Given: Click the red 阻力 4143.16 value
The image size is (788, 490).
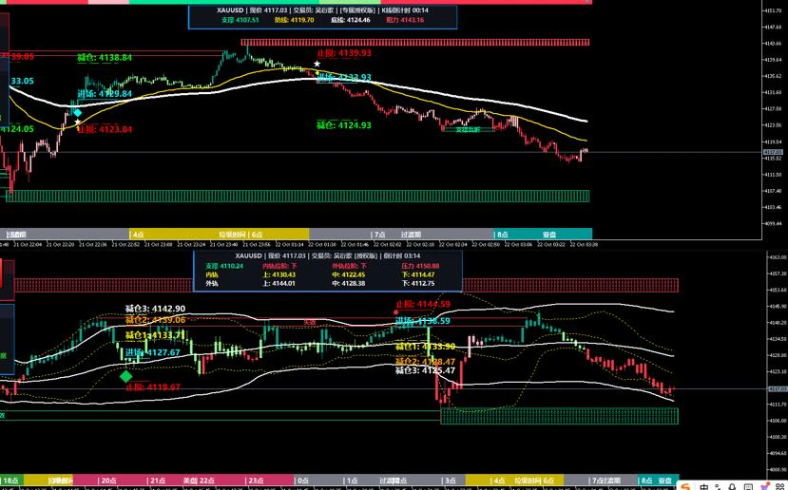Looking at the screenshot, I should tap(405, 20).
